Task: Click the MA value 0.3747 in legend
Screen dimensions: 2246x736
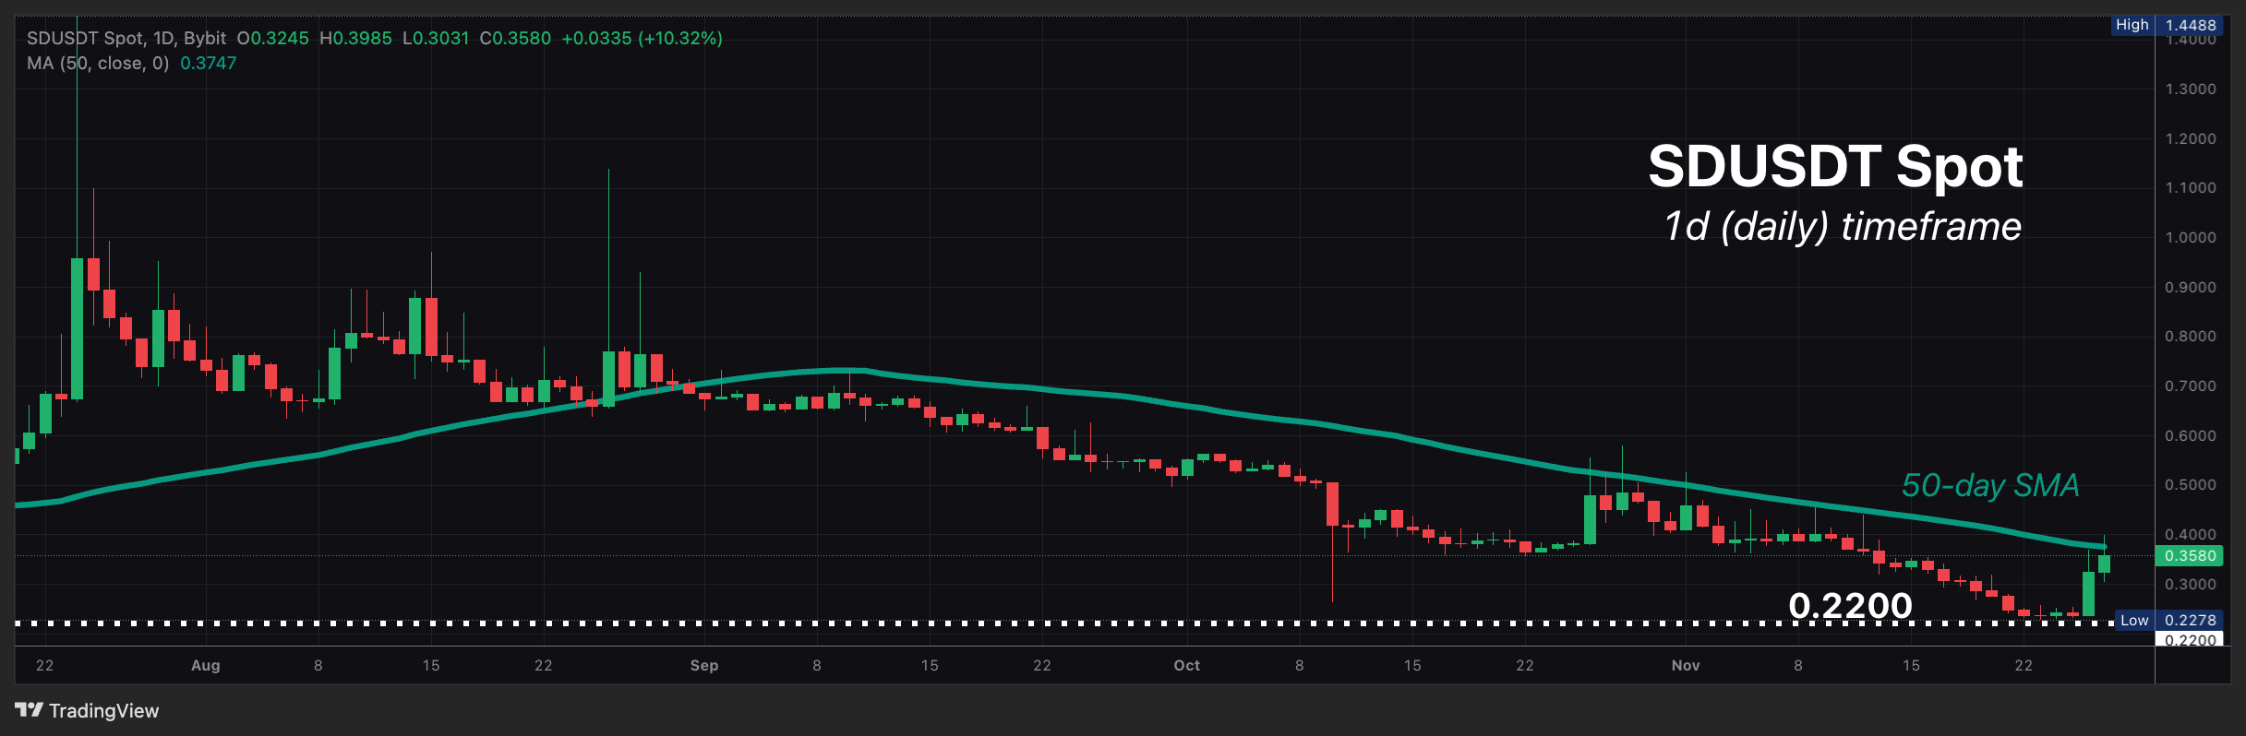Action: pyautogui.click(x=209, y=63)
